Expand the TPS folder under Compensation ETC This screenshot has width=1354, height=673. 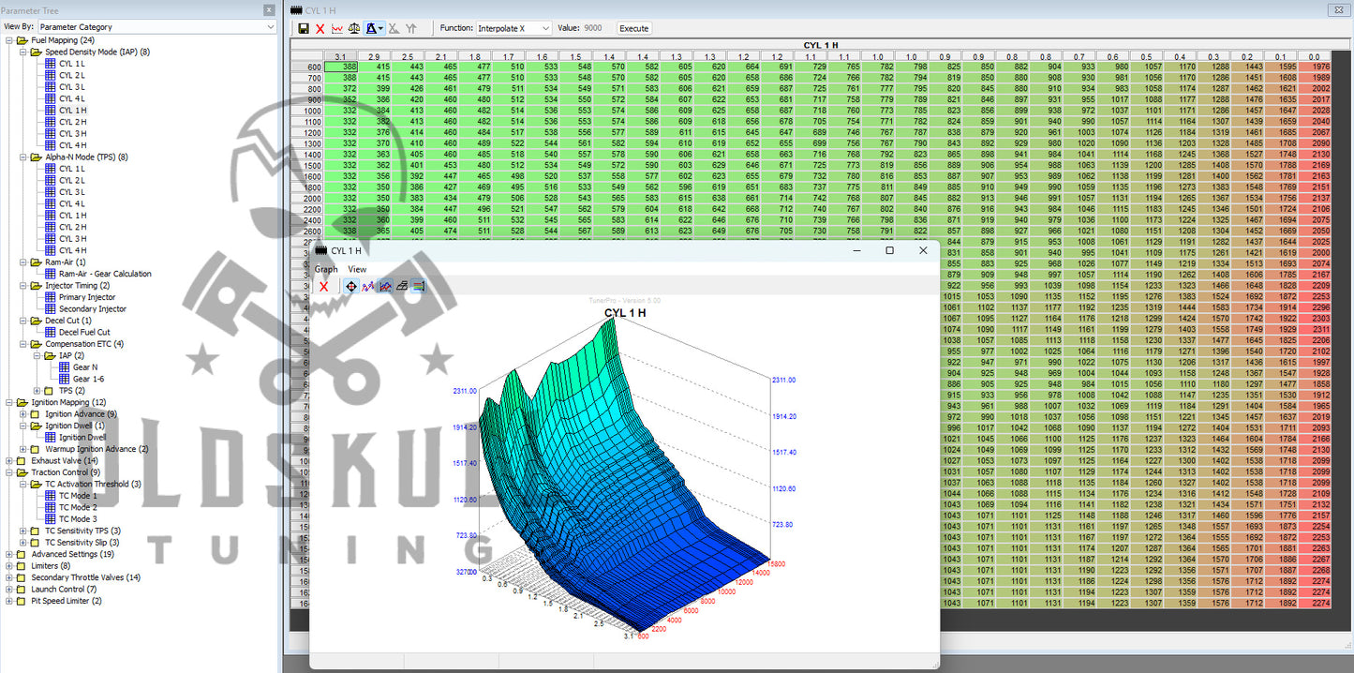[37, 391]
